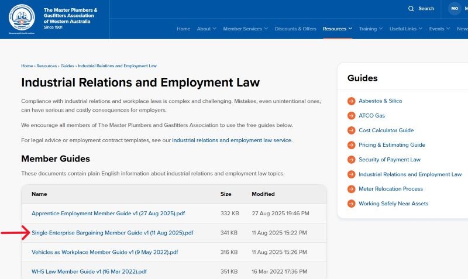Open Security of Payment Law link

pyautogui.click(x=390, y=160)
